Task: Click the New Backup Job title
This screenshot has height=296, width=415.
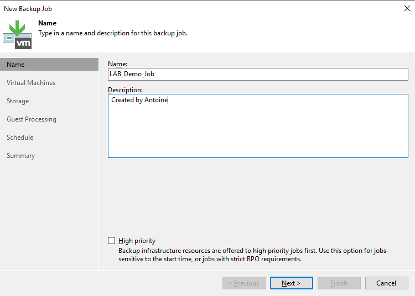Action: [x=28, y=9]
